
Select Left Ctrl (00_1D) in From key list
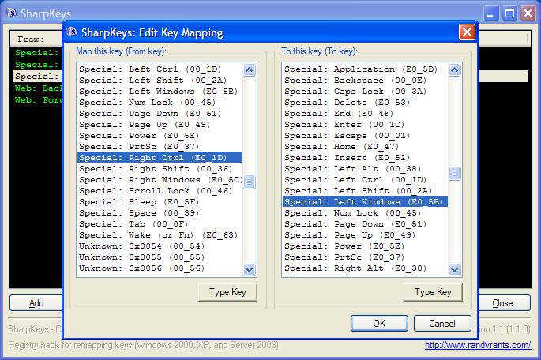pos(160,69)
